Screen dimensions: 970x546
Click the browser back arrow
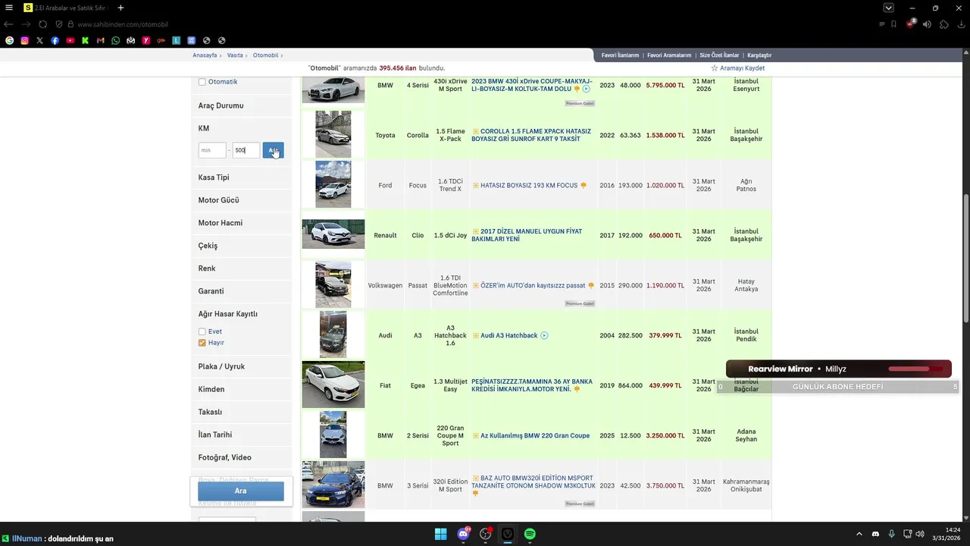click(x=8, y=24)
